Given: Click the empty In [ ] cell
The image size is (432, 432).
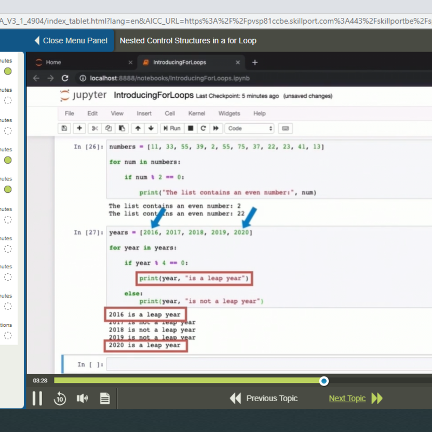Looking at the screenshot, I should tap(269, 364).
